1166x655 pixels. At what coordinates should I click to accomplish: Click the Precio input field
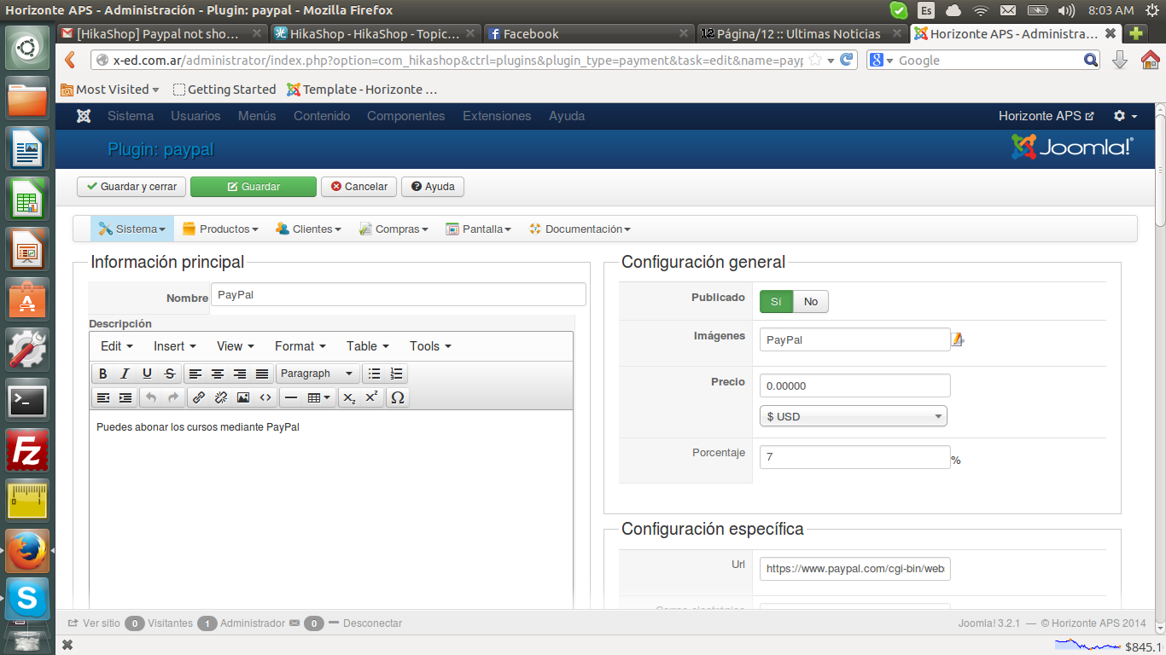[x=855, y=385]
